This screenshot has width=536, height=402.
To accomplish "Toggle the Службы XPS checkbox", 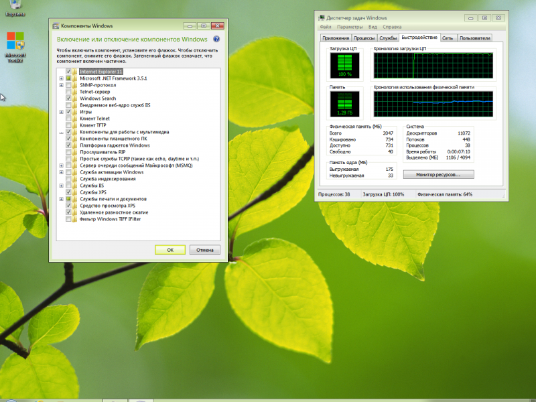I will click(x=68, y=192).
